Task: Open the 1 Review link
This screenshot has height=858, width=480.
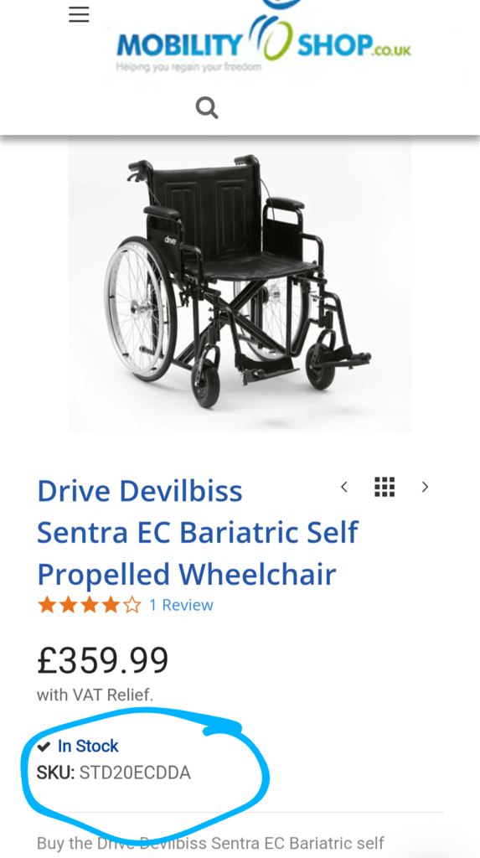Action: pyautogui.click(x=181, y=605)
